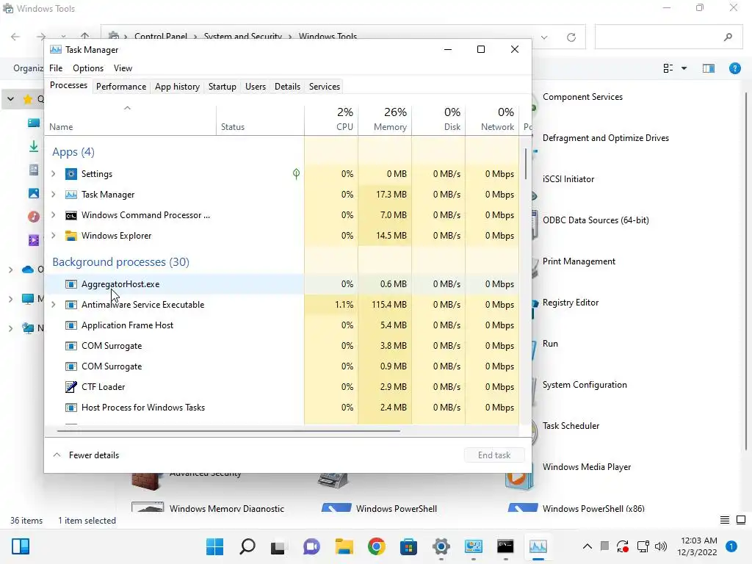This screenshot has height=564, width=752.
Task: Click the Windows Explorer folder icon in list
Action: point(71,236)
